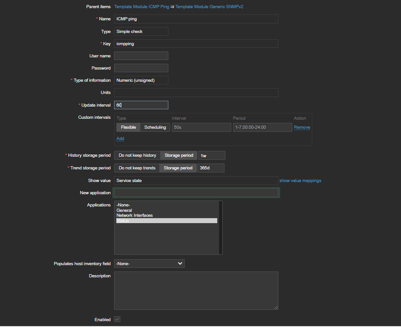Choose Do not keep history option
The width and height of the screenshot is (401, 327).
coord(137,155)
